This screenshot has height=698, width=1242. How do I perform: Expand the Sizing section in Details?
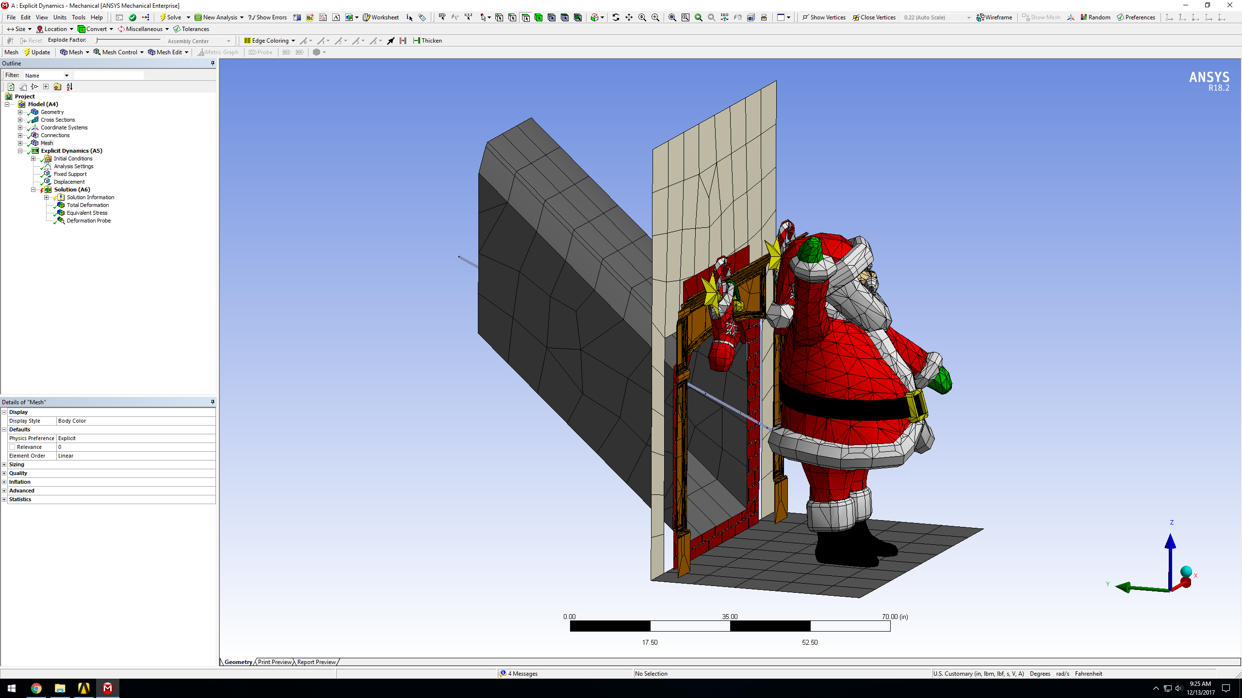4,464
